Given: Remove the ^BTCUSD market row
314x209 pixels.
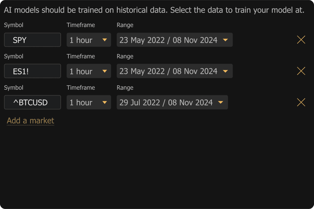Looking at the screenshot, I should pyautogui.click(x=301, y=102).
